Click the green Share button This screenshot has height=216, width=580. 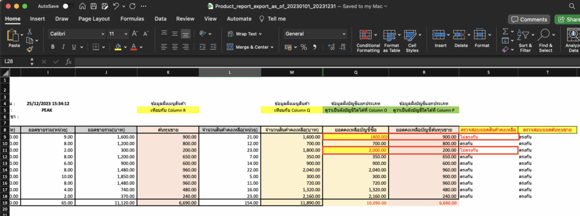pos(568,20)
